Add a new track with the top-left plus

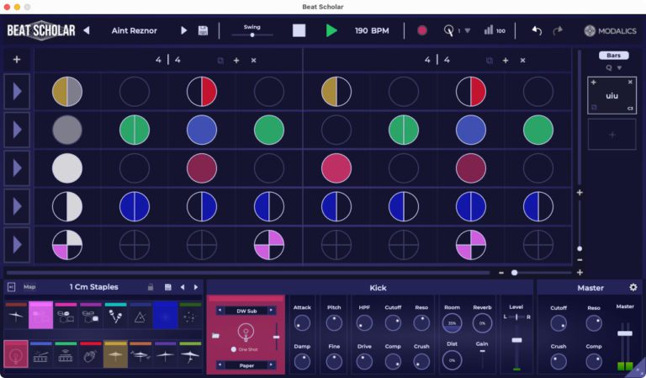click(x=17, y=60)
